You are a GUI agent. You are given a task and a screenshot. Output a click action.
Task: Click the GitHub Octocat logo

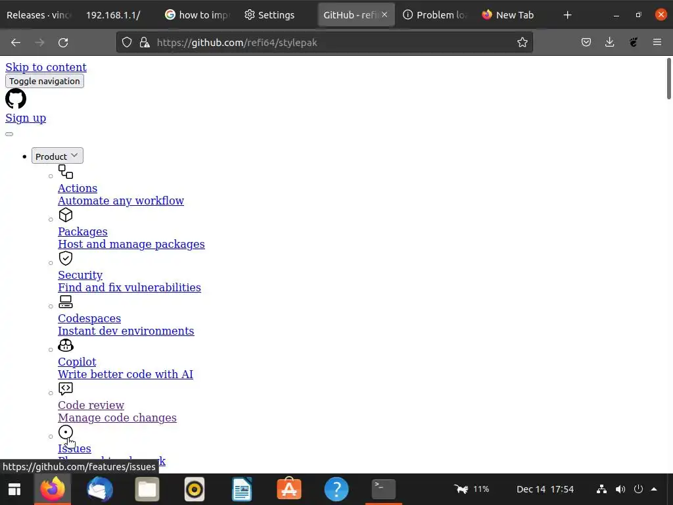click(16, 99)
